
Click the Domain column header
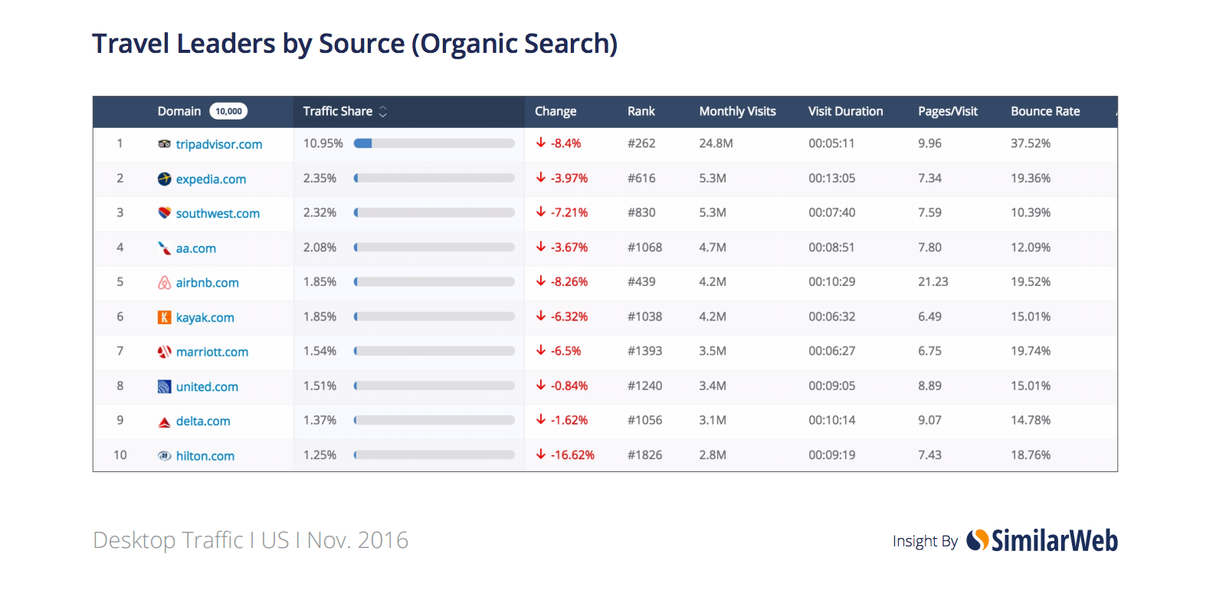point(179,111)
